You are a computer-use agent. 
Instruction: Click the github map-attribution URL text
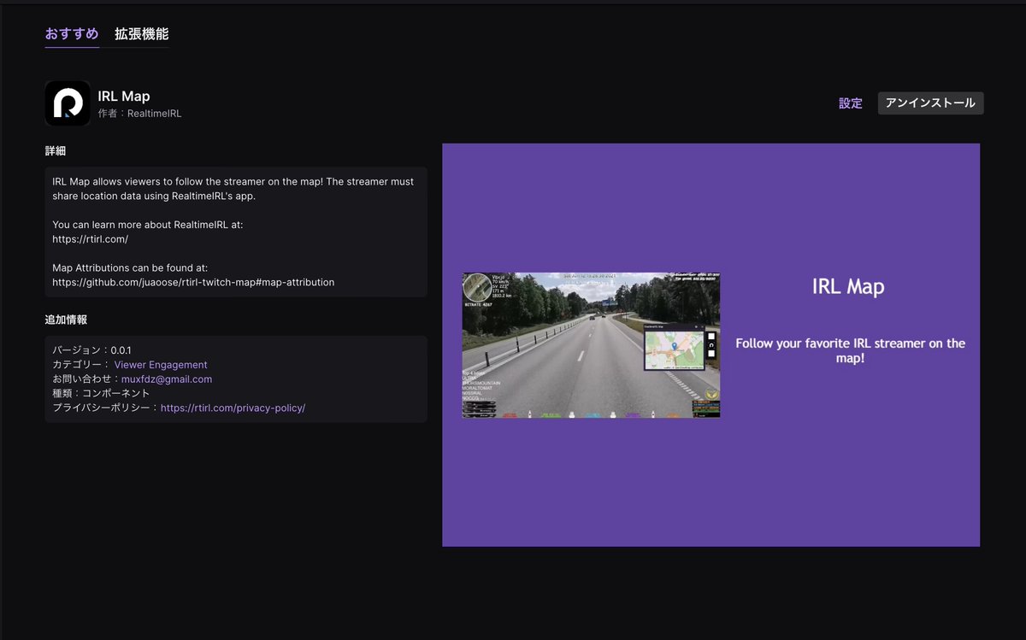coord(193,282)
